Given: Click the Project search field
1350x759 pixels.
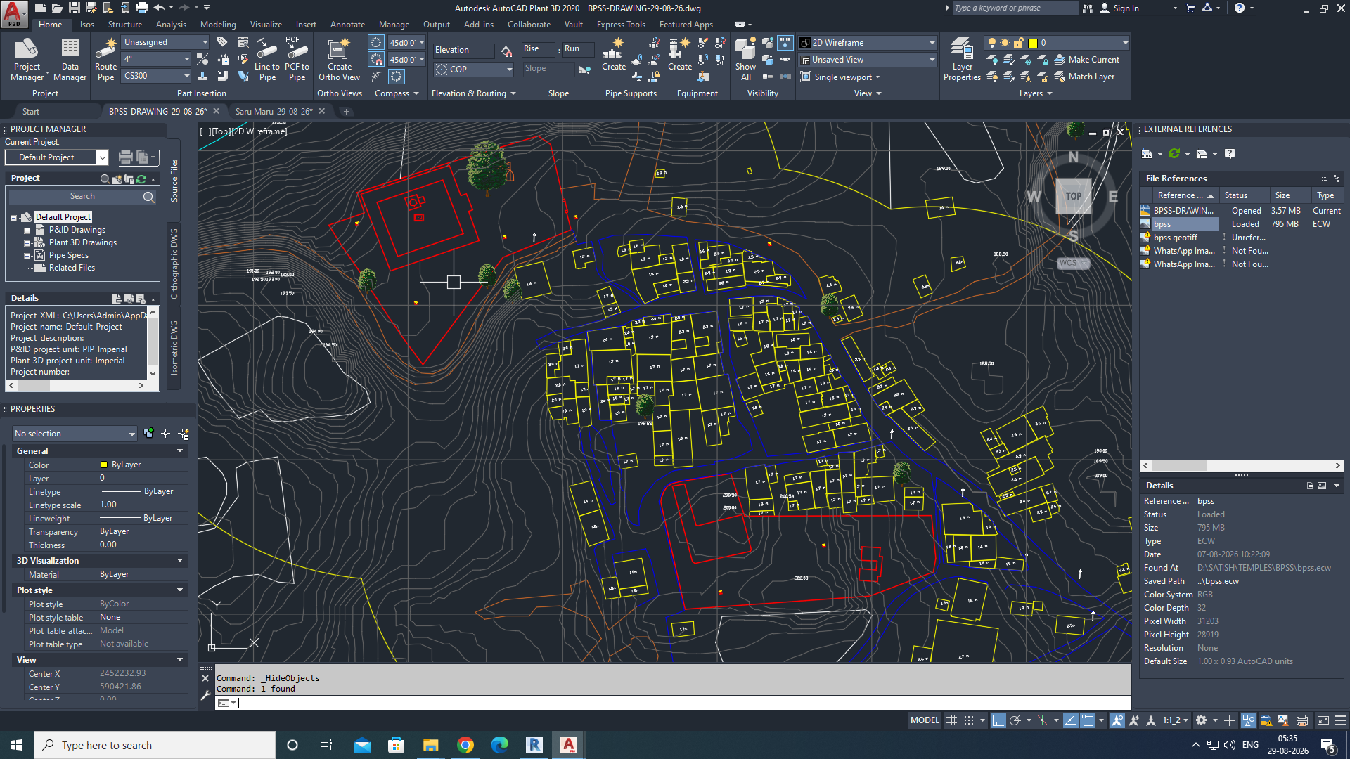Looking at the screenshot, I should point(82,197).
